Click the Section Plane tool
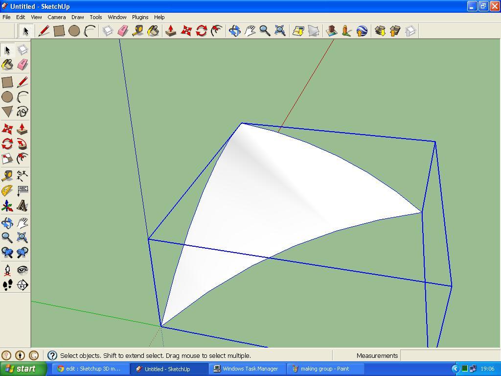Screen dimensions: 501x376 click(23, 284)
